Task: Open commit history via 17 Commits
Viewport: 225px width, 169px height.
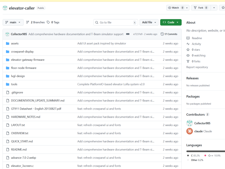Action: point(169,34)
